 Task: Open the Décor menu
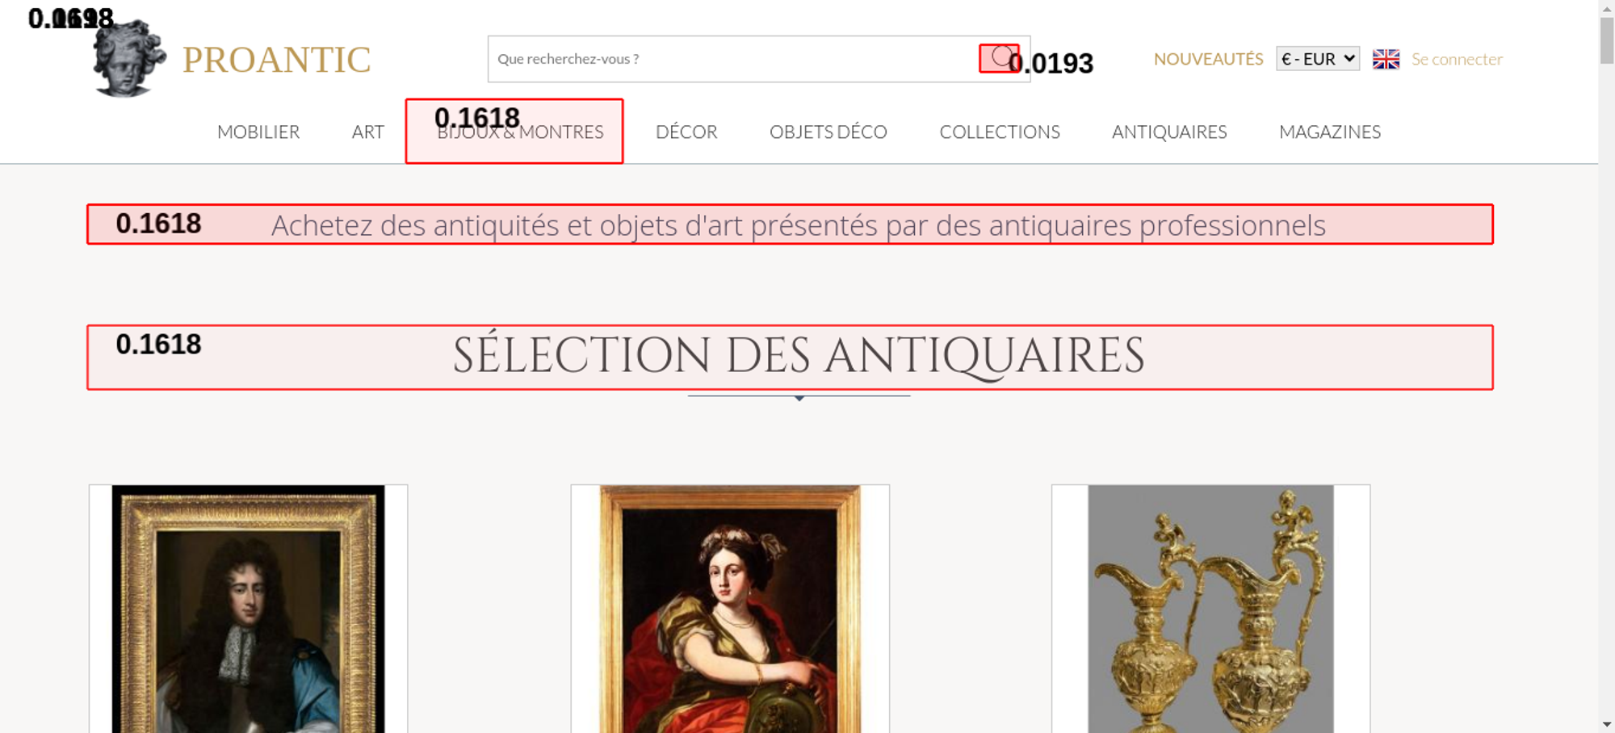click(x=686, y=132)
